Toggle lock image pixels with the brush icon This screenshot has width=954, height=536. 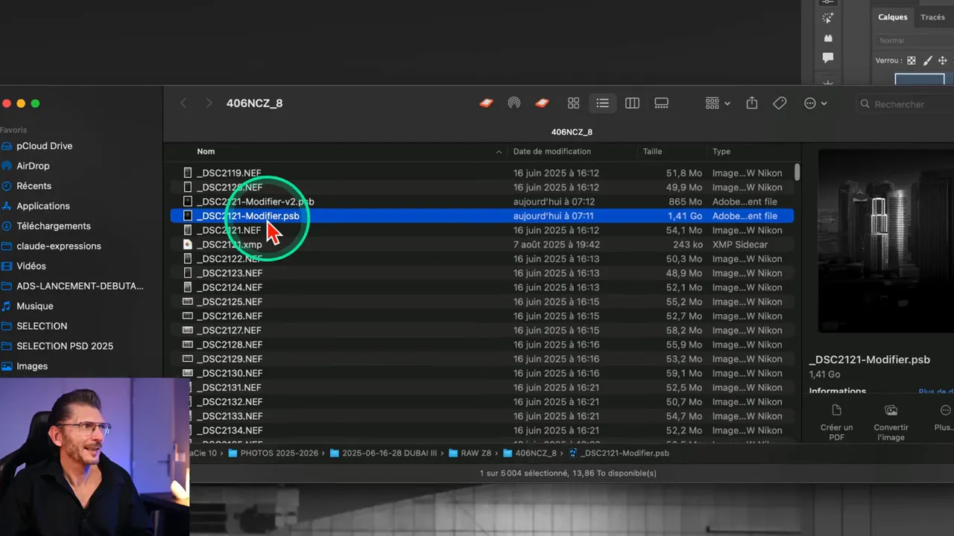click(x=927, y=60)
